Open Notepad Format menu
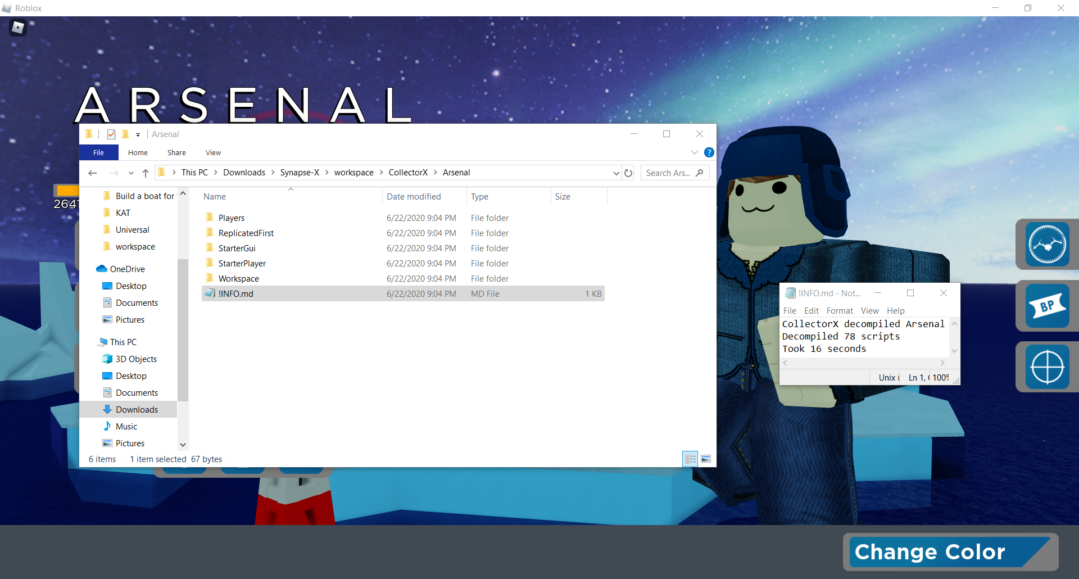1079x579 pixels. coord(840,310)
